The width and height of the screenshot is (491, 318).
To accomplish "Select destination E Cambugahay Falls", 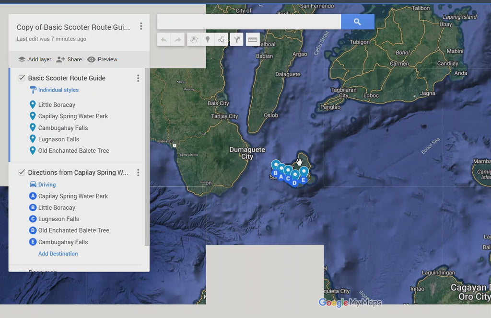I will (x=63, y=242).
